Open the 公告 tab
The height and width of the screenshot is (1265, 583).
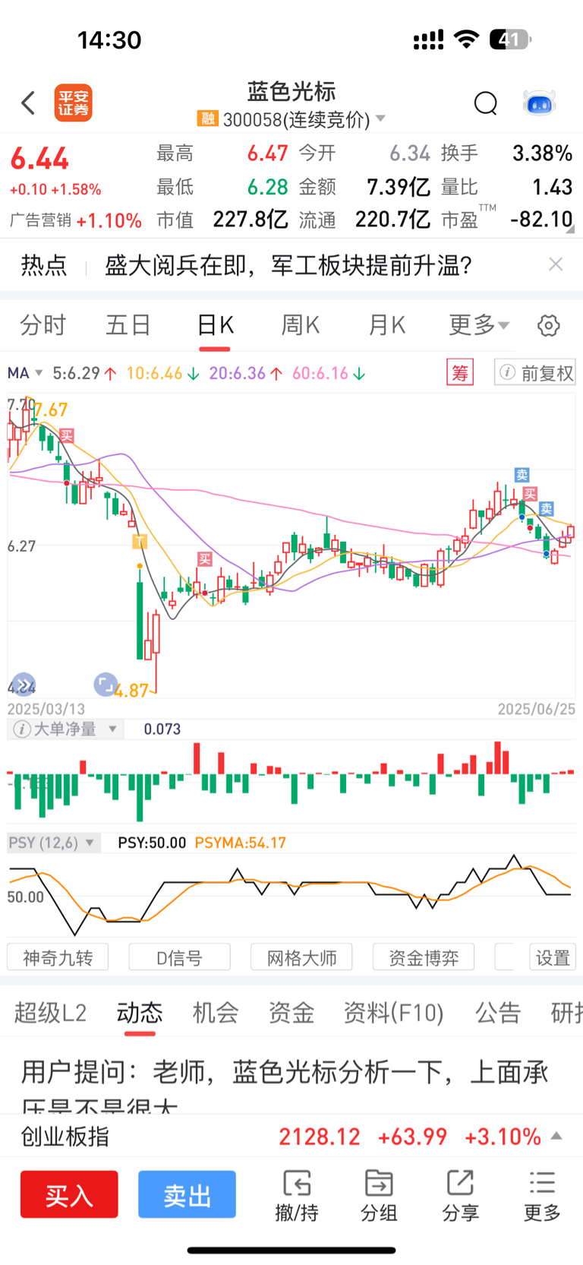(x=498, y=1013)
